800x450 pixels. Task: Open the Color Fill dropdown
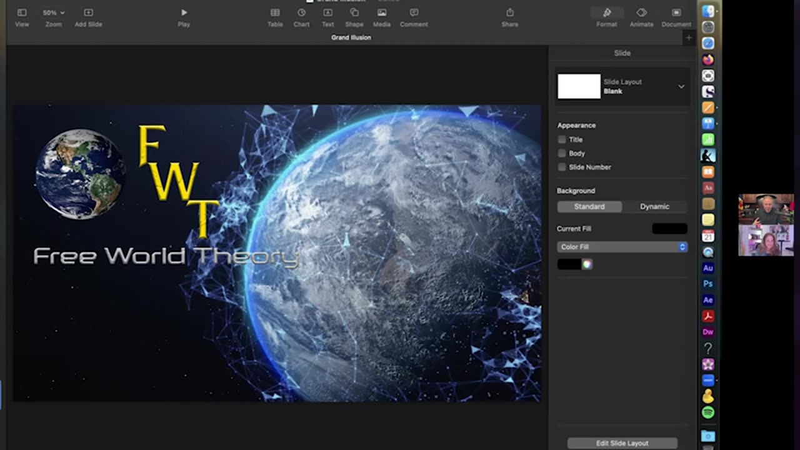(622, 247)
